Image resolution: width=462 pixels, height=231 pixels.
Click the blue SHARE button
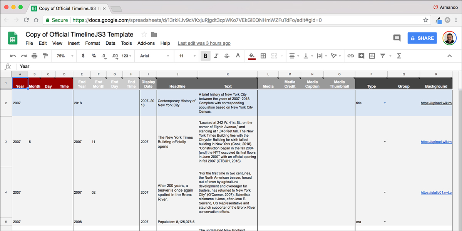point(422,38)
